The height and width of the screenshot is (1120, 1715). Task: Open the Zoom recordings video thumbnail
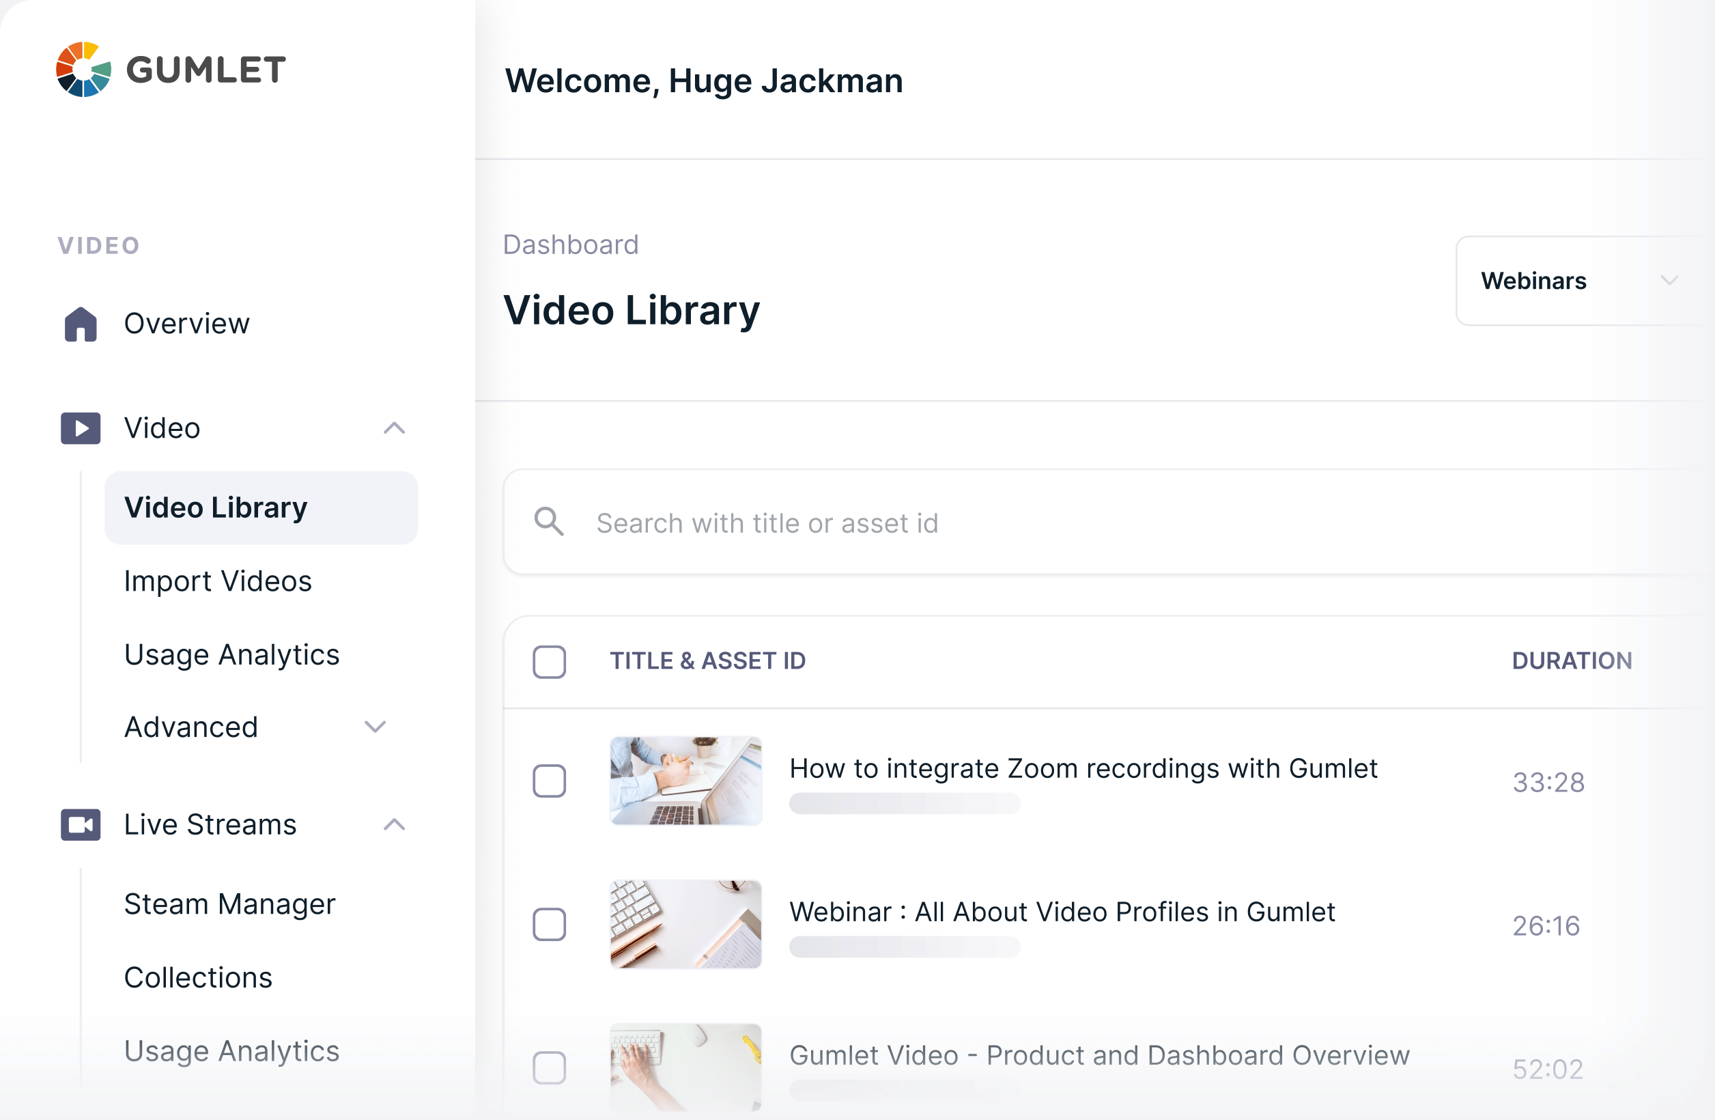coord(685,781)
